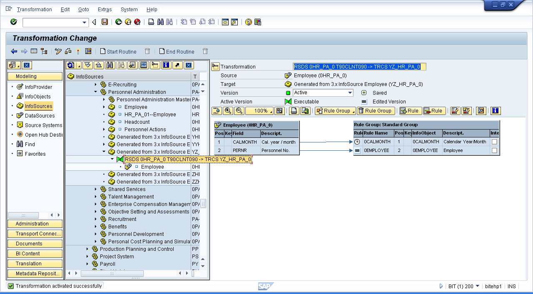
Task: Click the green Enter checkmark icon
Action: click(x=14, y=22)
